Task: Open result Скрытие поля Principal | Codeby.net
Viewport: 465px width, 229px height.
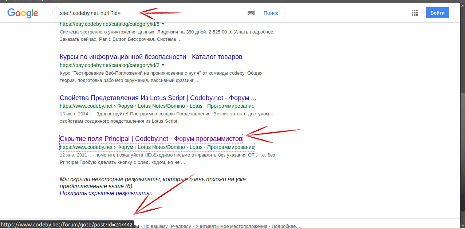Action: tap(151, 139)
